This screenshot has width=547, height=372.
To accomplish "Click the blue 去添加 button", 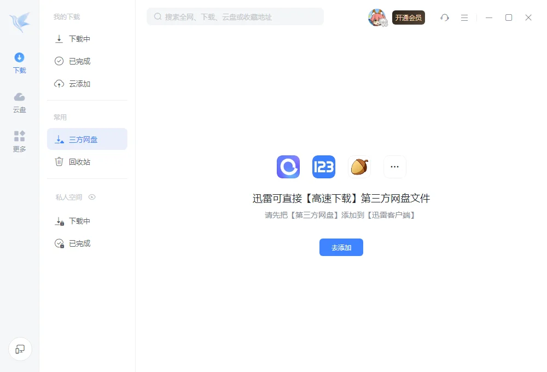I will click(341, 247).
